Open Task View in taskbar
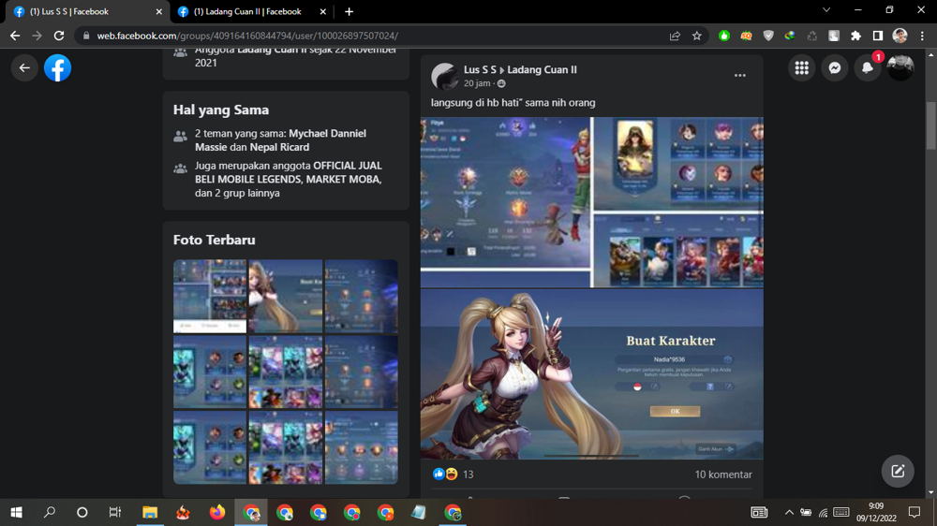The image size is (937, 526). (x=114, y=512)
